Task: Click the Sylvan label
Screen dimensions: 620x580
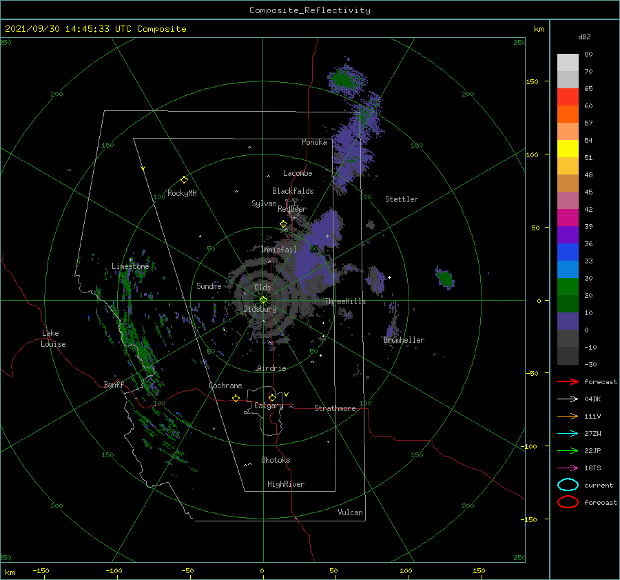Action: pyautogui.click(x=264, y=203)
